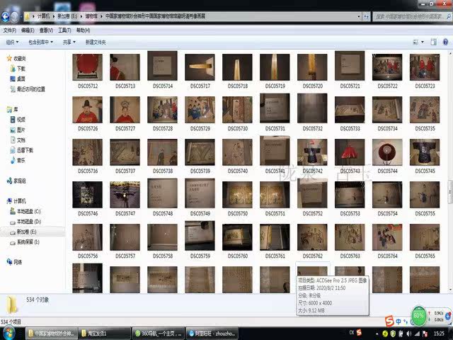Click the Back navigation arrow

click(x=5, y=17)
